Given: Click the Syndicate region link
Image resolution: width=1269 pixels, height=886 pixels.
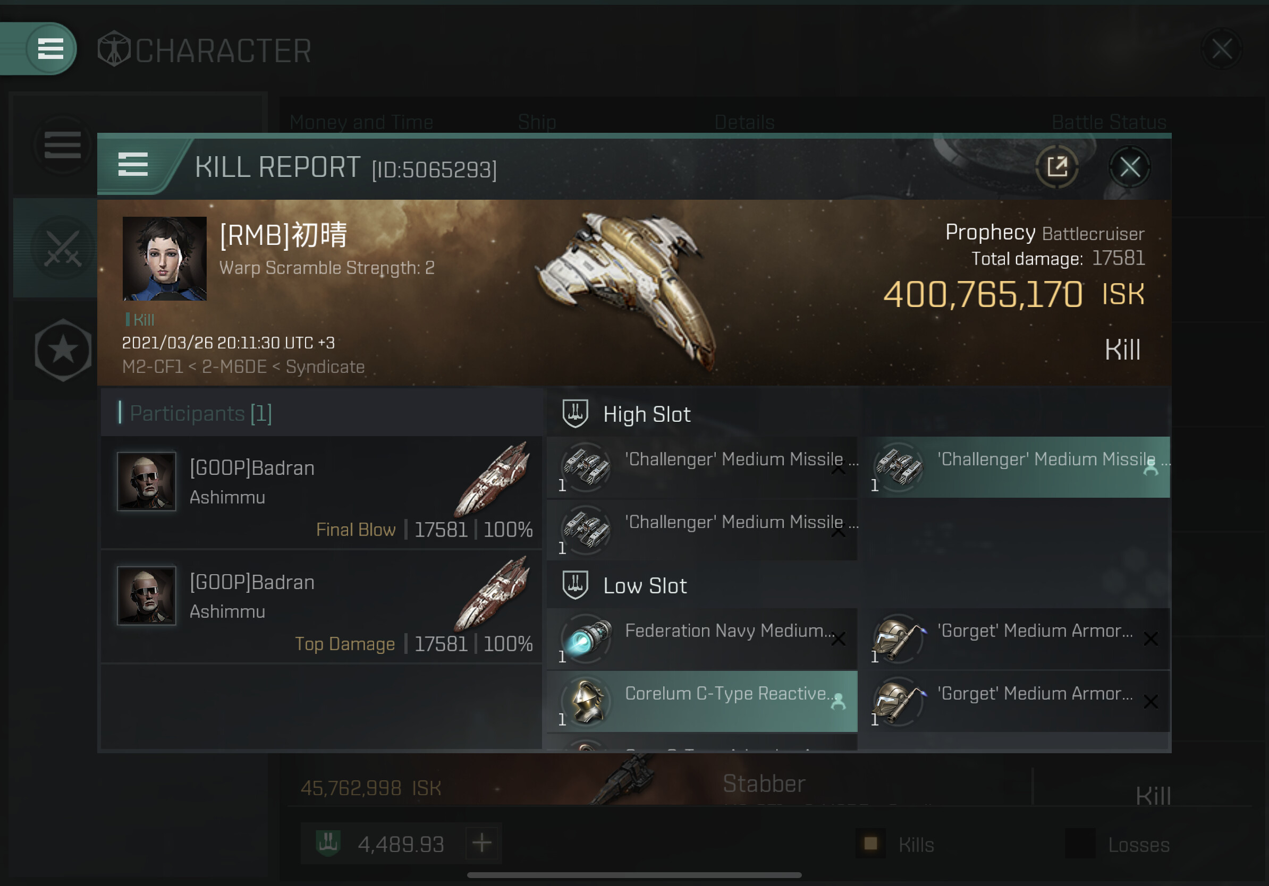Looking at the screenshot, I should pos(325,367).
